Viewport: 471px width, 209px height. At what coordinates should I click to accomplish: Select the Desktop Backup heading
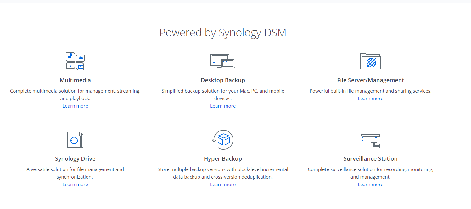click(223, 80)
